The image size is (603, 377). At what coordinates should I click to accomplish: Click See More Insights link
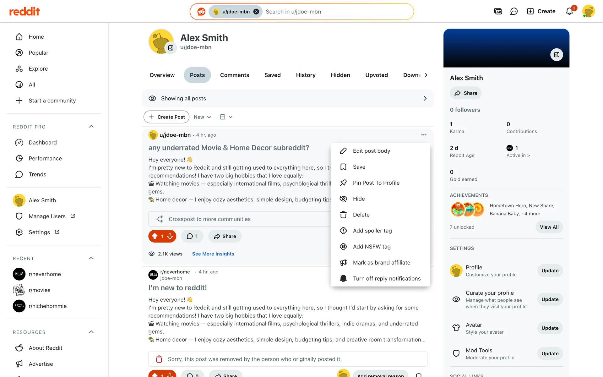click(x=213, y=254)
